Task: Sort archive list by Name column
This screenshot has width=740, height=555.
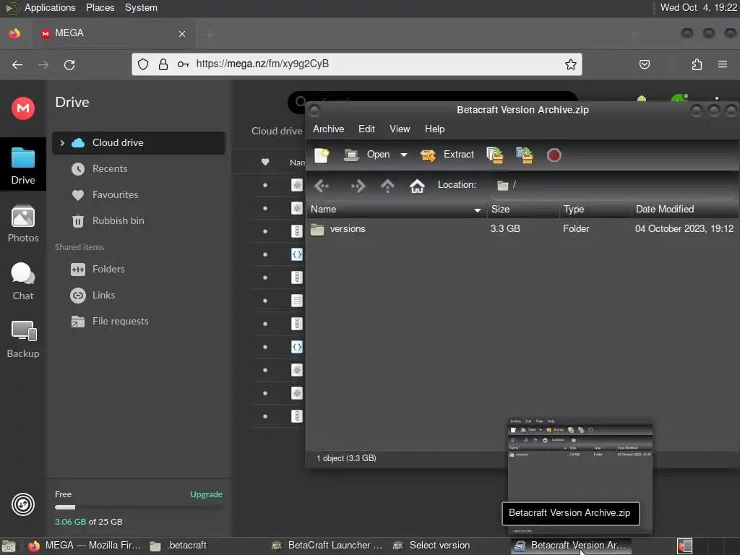Action: [x=397, y=209]
